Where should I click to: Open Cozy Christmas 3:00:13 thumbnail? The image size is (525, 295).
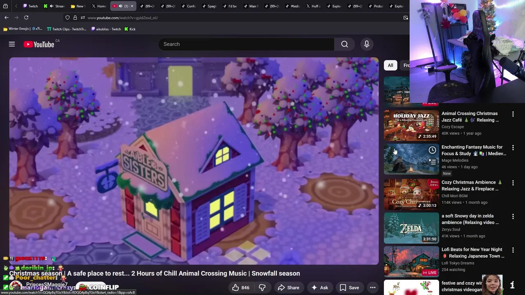click(411, 194)
